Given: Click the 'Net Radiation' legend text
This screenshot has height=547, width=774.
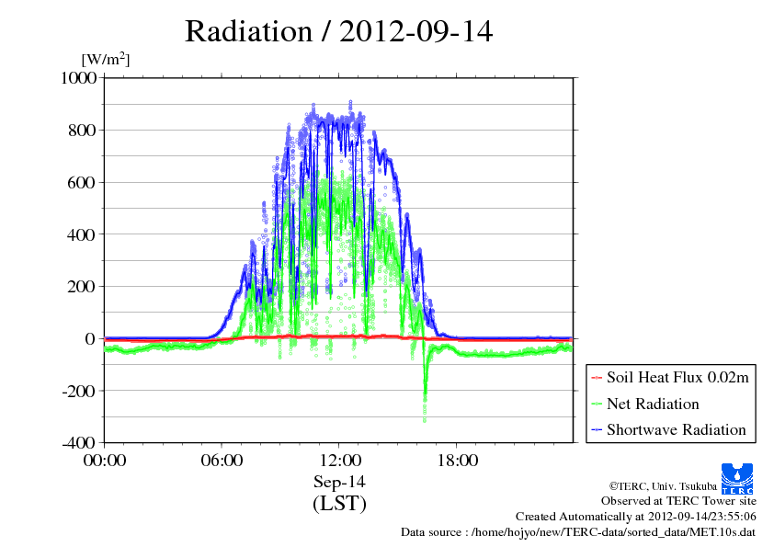Looking at the screenshot, I should click(653, 404).
